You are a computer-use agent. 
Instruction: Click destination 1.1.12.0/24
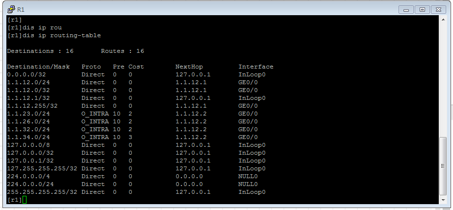pos(28,82)
